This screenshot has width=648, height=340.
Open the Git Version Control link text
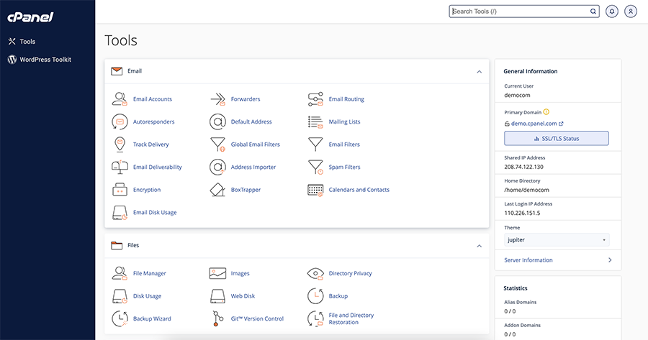[x=257, y=318]
